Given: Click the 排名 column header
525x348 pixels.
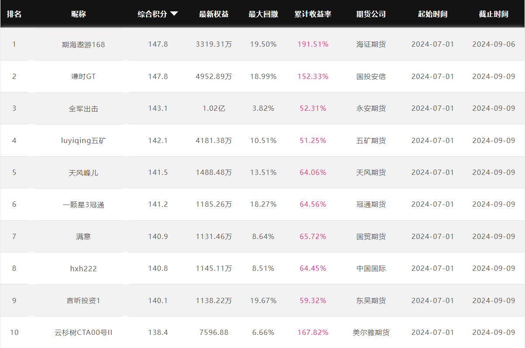Looking at the screenshot, I should pos(14,14).
